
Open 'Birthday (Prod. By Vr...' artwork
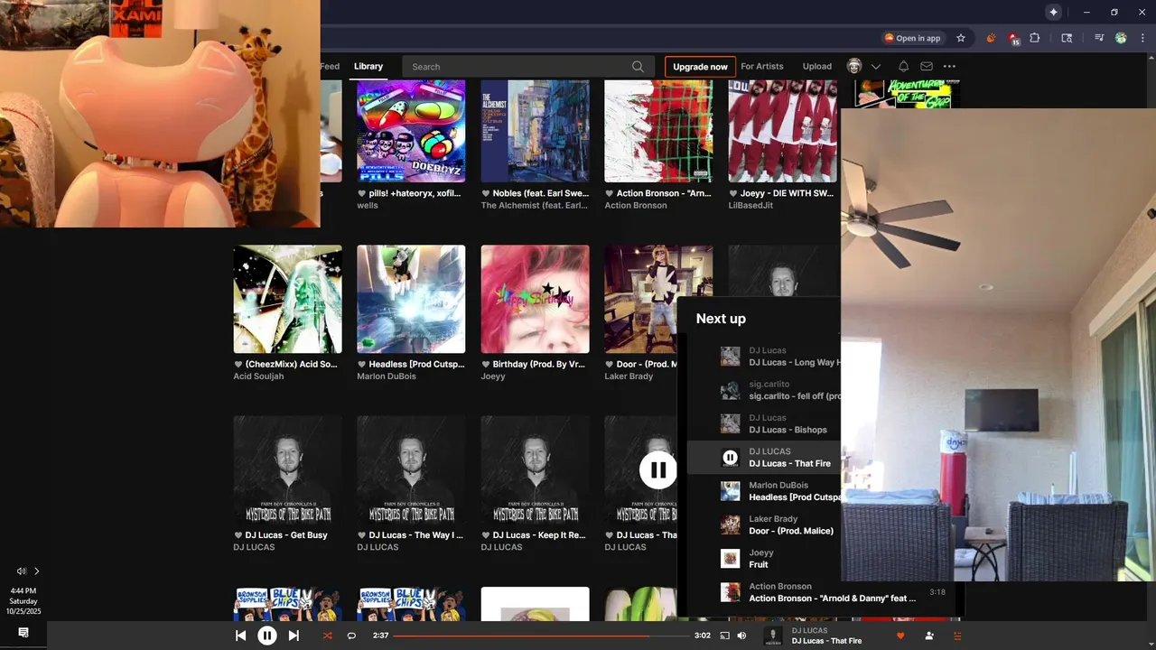[535, 299]
